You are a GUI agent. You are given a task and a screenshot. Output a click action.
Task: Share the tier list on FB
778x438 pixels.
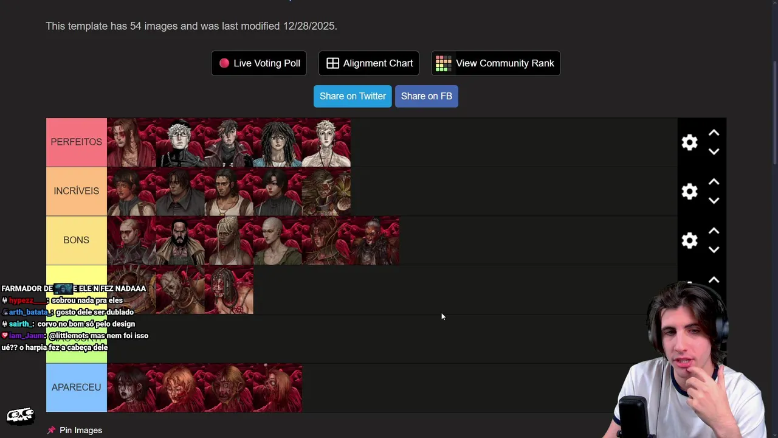pos(427,96)
